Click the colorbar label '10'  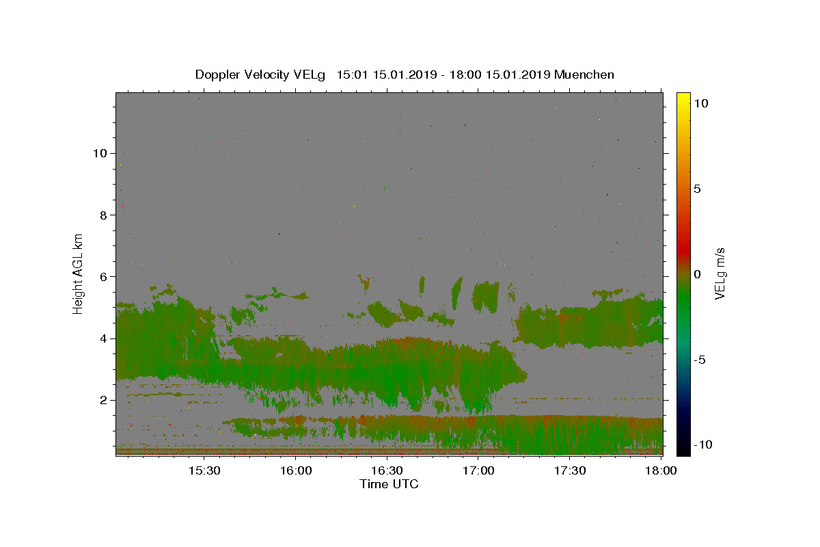click(700, 103)
